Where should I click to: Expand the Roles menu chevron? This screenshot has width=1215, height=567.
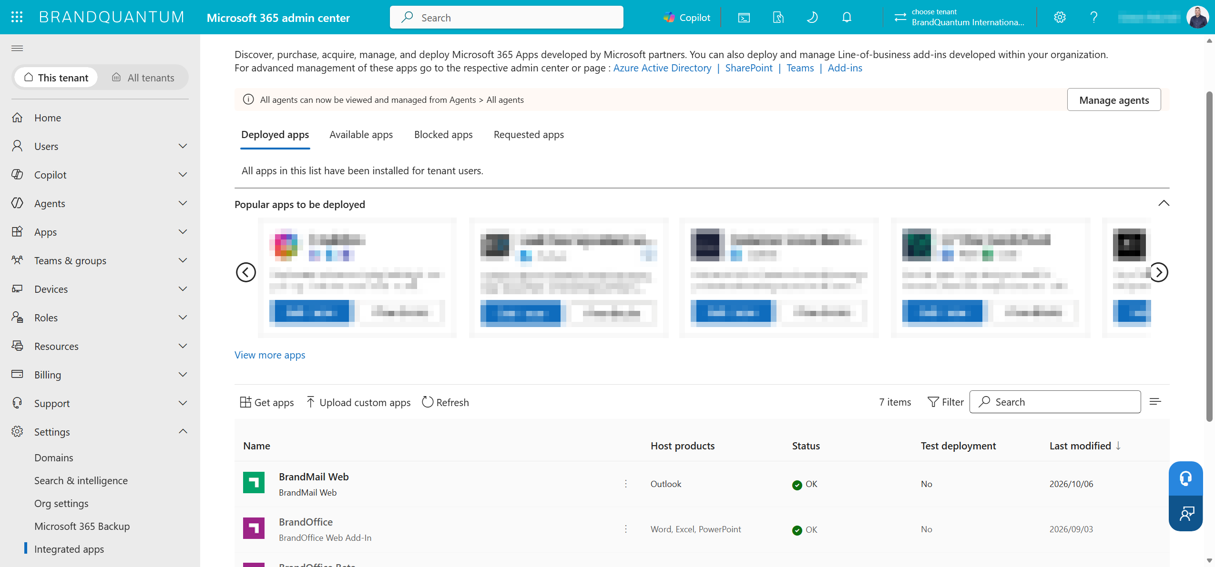183,317
